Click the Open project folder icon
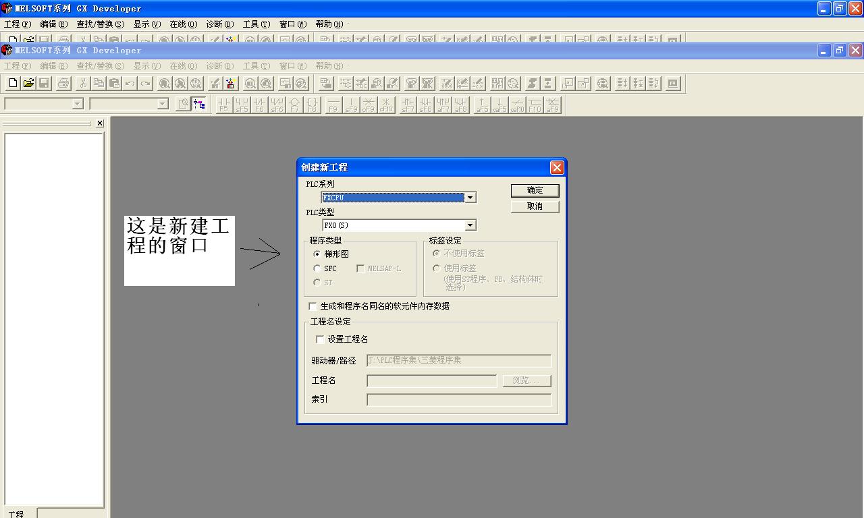The height and width of the screenshot is (518, 864). point(28,84)
